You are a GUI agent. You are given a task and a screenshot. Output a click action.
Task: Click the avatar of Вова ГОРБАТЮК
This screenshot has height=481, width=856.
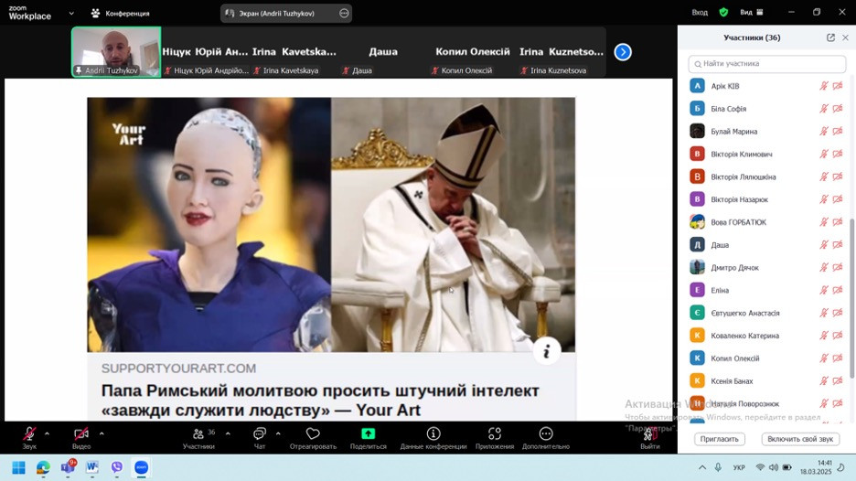697,221
